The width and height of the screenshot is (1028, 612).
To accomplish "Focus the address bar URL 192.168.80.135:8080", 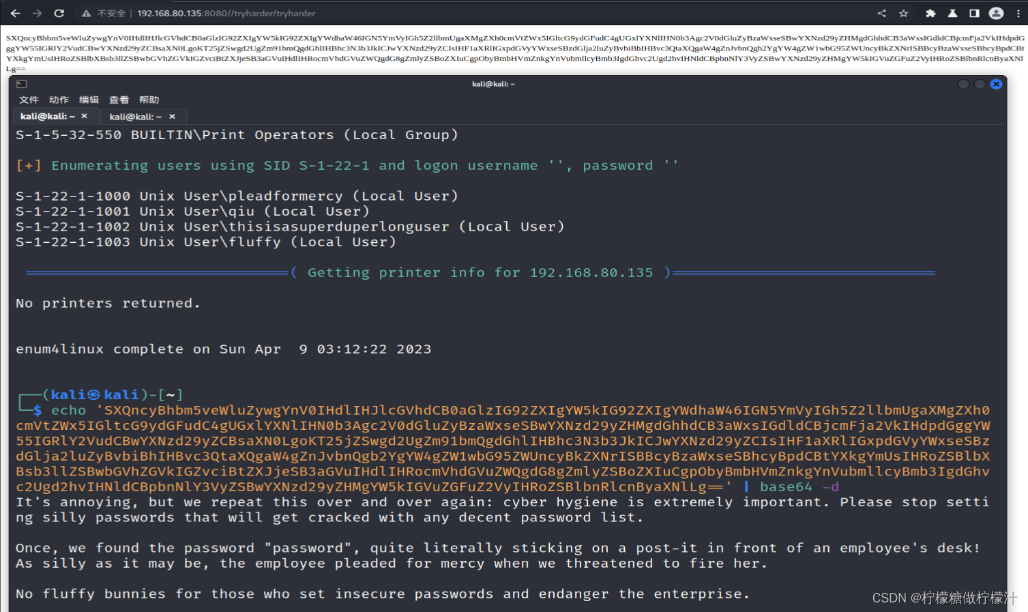I will tap(226, 13).
